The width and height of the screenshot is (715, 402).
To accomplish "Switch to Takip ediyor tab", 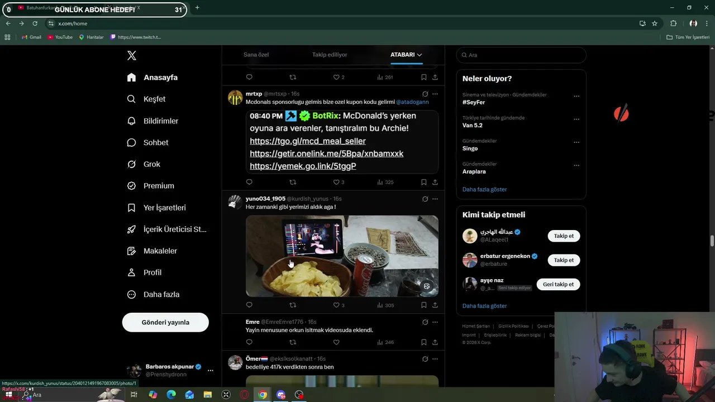I will (x=330, y=55).
